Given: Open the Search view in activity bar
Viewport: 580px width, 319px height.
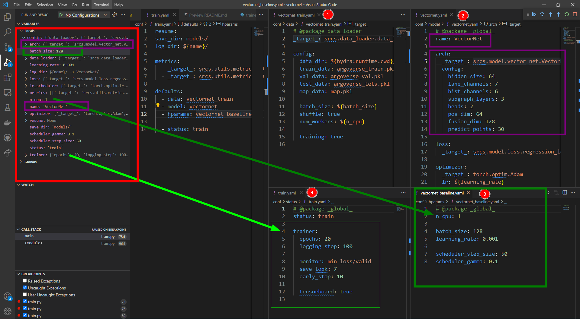Looking at the screenshot, I should coord(8,32).
